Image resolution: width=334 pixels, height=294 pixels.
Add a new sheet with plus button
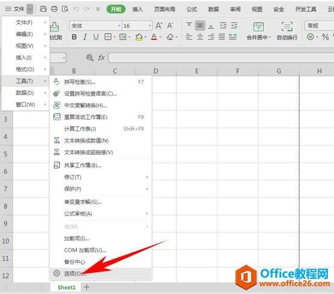point(87,287)
